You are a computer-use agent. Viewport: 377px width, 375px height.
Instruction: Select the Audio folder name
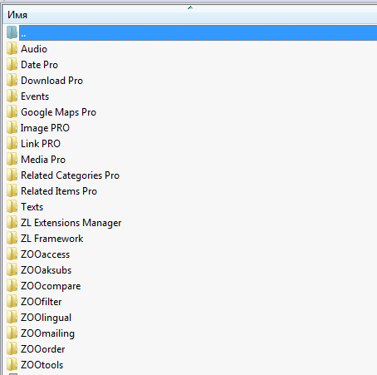coord(34,49)
